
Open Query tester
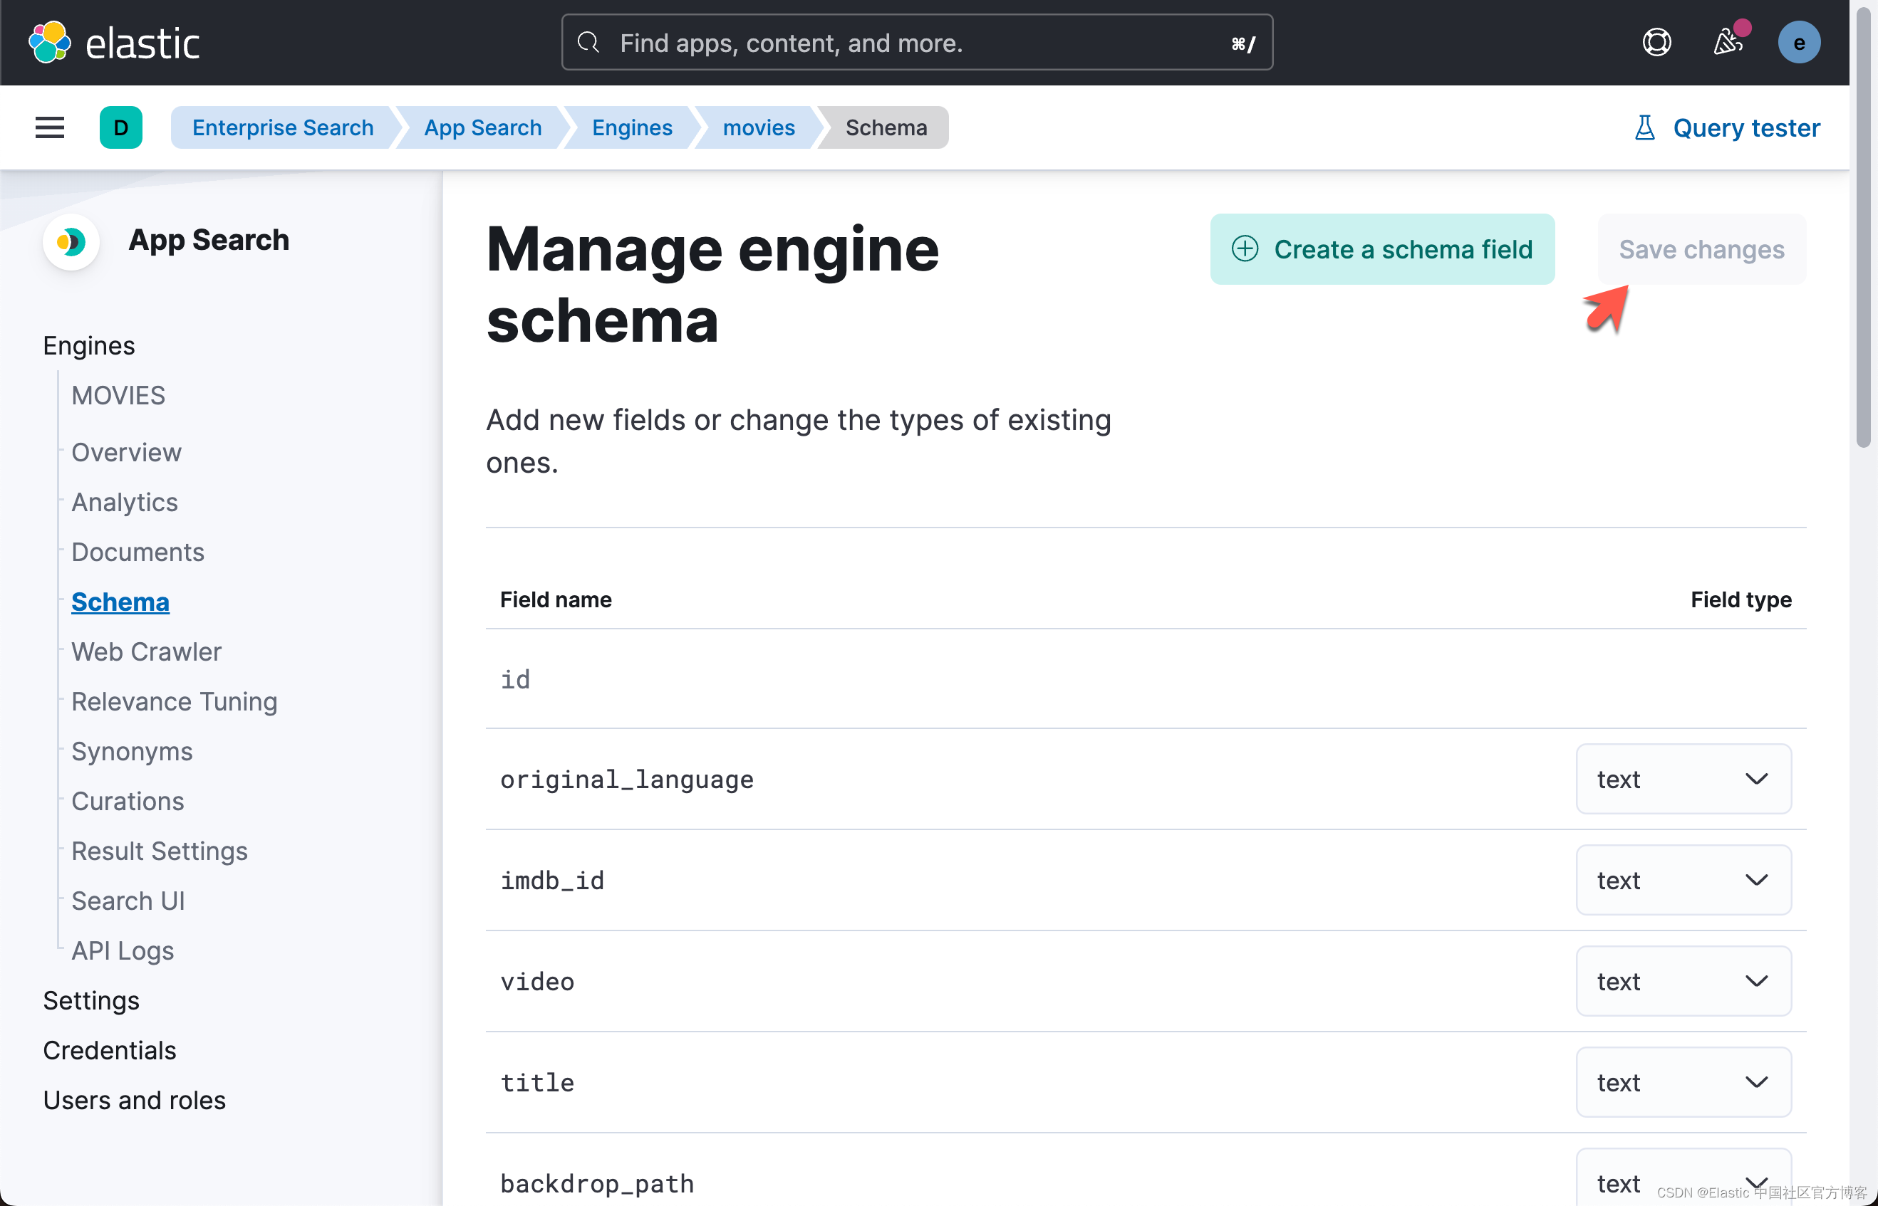(x=1727, y=127)
